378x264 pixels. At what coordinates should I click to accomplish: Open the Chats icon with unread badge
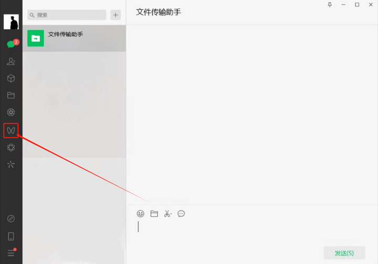(x=11, y=44)
